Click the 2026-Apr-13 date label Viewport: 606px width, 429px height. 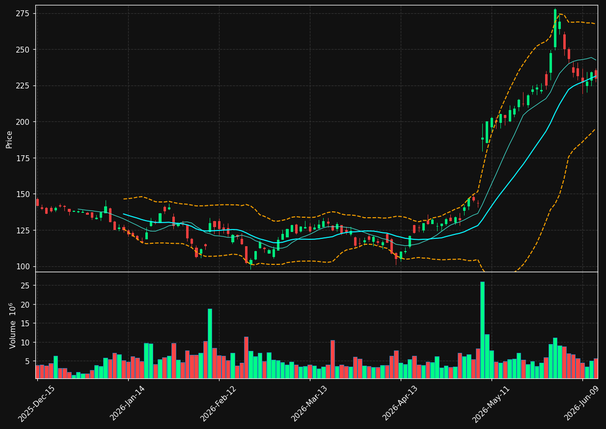click(x=400, y=403)
